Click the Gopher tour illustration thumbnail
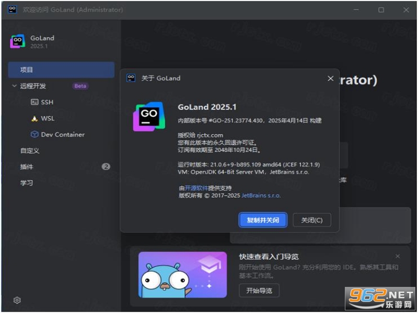This screenshot has width=418, height=313. [182, 275]
